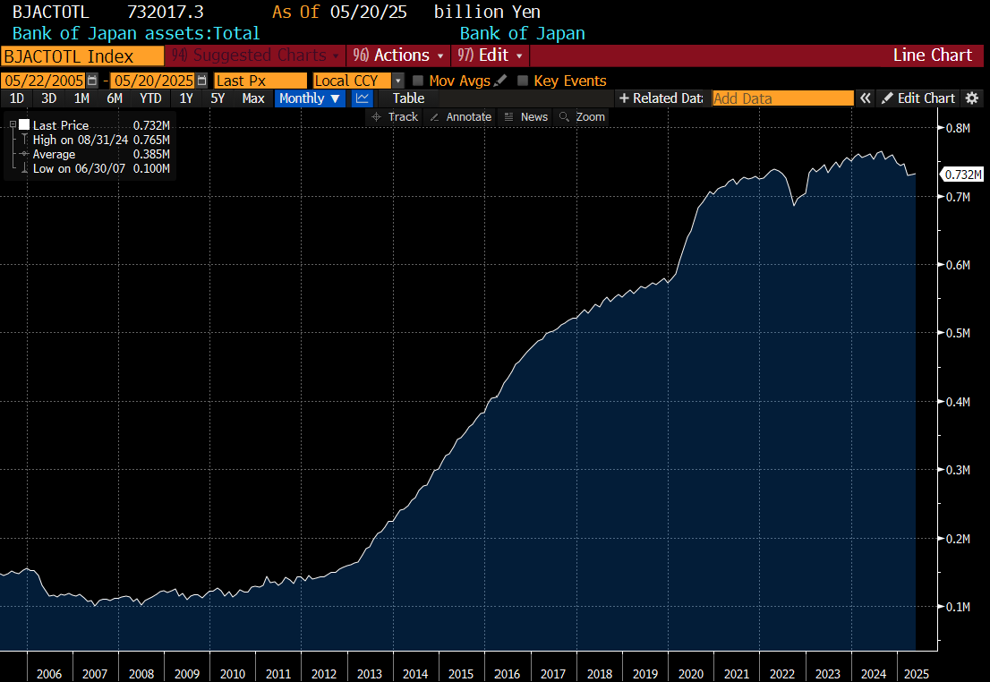Image resolution: width=990 pixels, height=682 pixels.
Task: Select the 3D range tab
Action: point(48,98)
